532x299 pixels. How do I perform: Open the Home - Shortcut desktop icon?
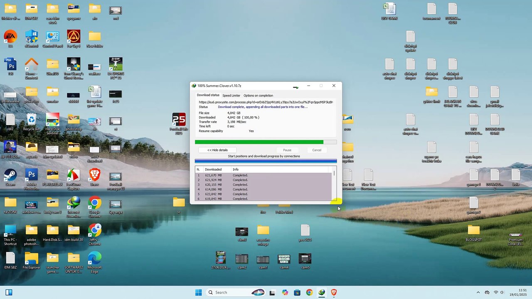[x=32, y=69]
